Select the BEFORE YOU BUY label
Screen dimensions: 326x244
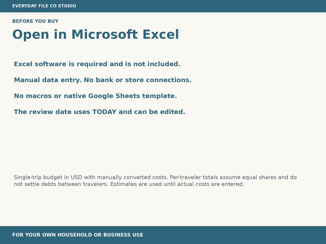click(x=35, y=21)
